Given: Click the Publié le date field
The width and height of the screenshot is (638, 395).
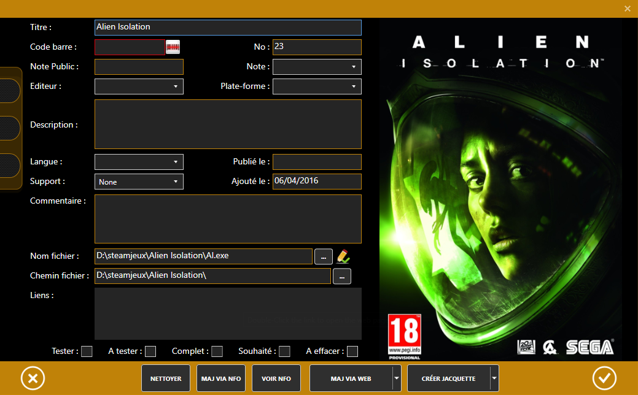Looking at the screenshot, I should click(x=317, y=162).
